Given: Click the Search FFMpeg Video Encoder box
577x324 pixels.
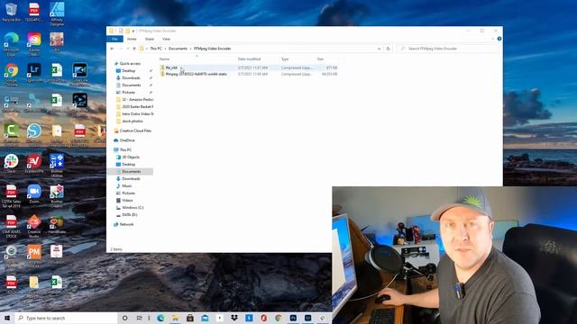Looking at the screenshot, I should click(447, 49).
